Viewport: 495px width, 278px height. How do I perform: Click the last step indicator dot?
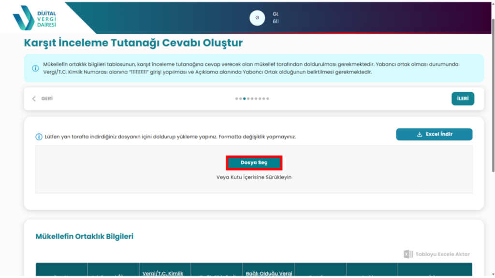click(268, 98)
